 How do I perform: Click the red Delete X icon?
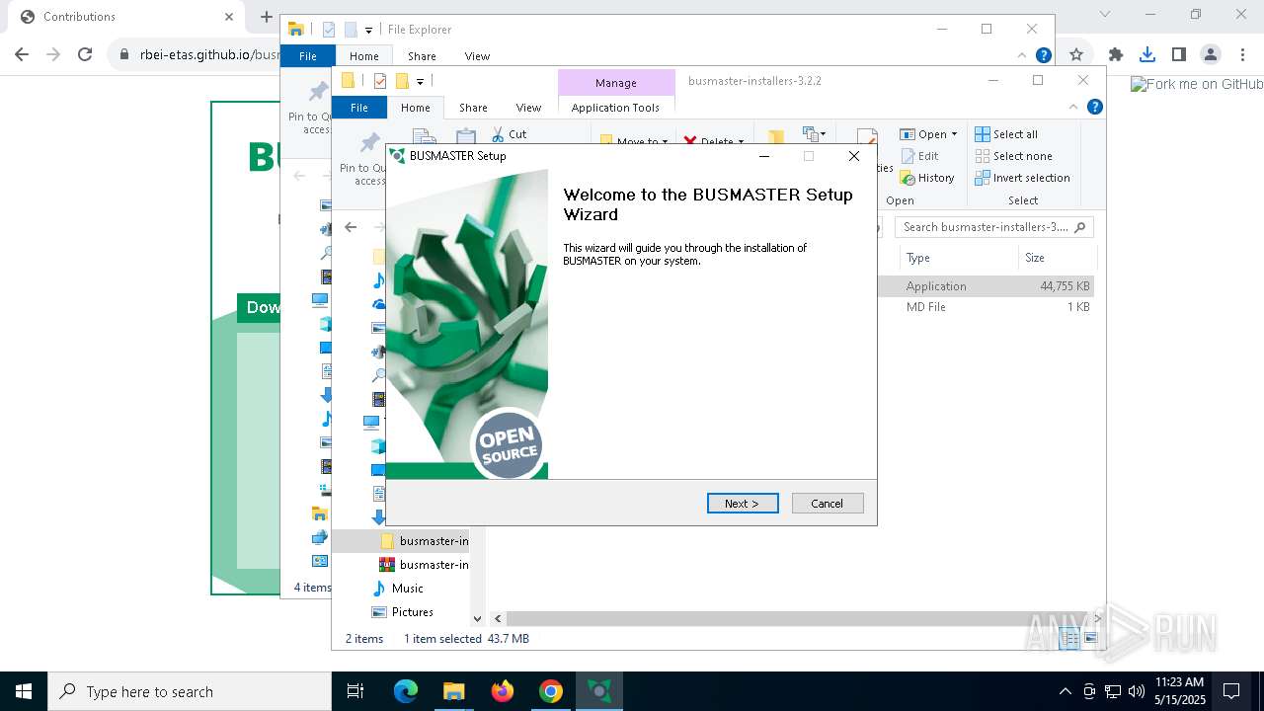click(690, 141)
